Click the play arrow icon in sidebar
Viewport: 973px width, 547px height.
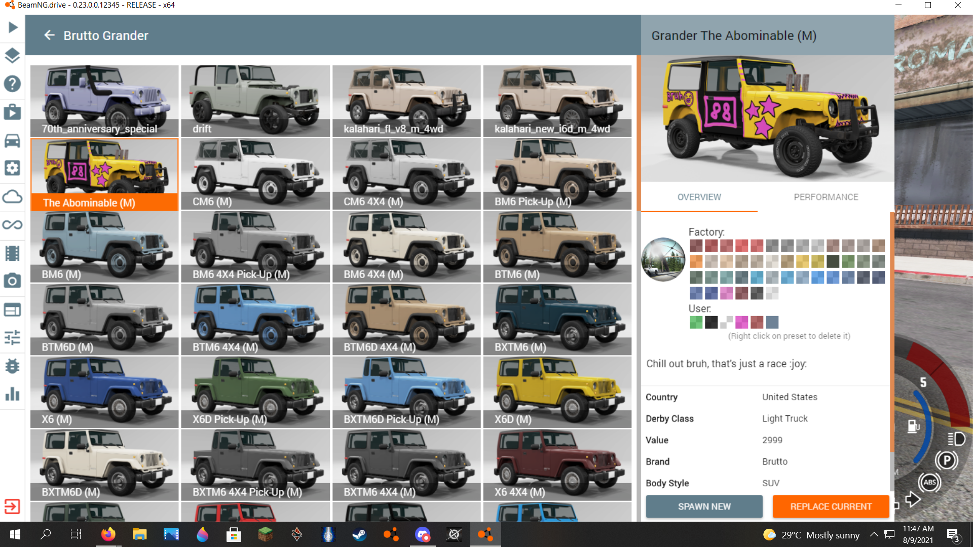click(x=13, y=27)
